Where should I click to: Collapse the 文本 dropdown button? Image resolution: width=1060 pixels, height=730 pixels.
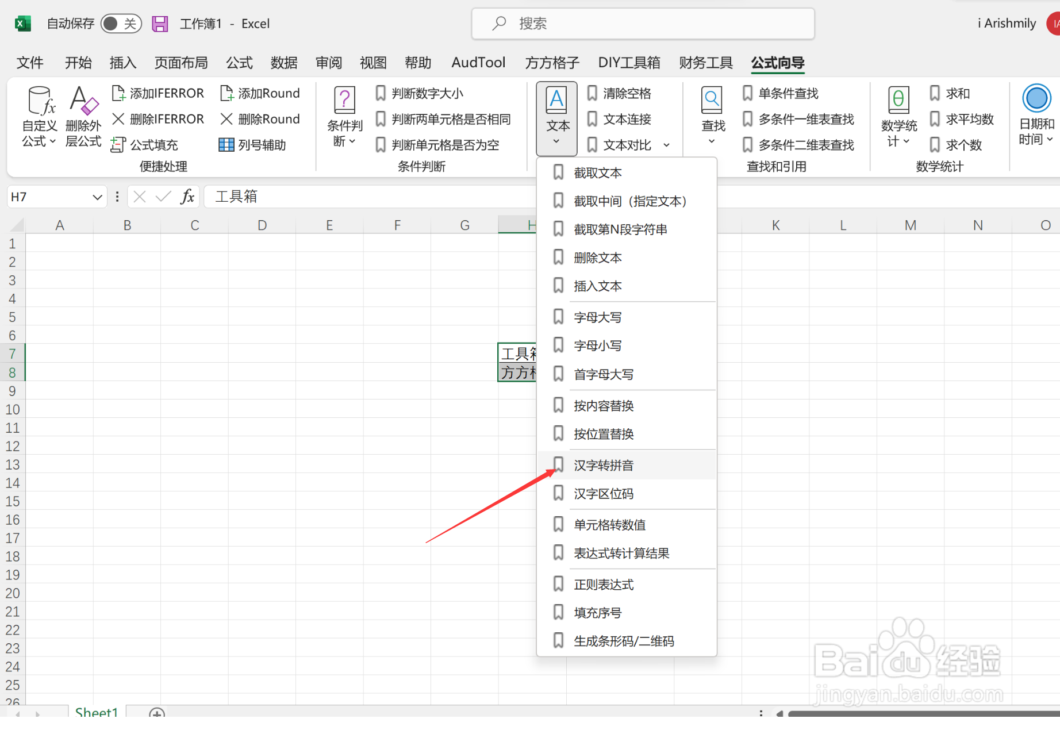click(556, 118)
